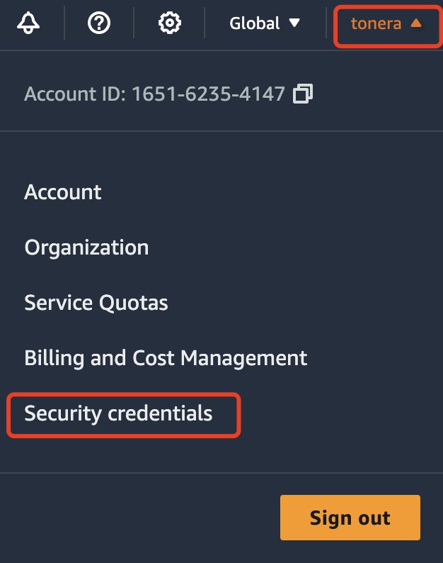The height and width of the screenshot is (563, 443).
Task: Open Service Quotas
Action: click(x=96, y=303)
